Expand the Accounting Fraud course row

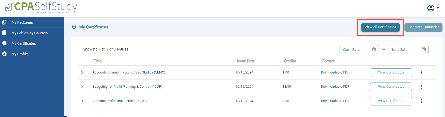pyautogui.click(x=82, y=72)
